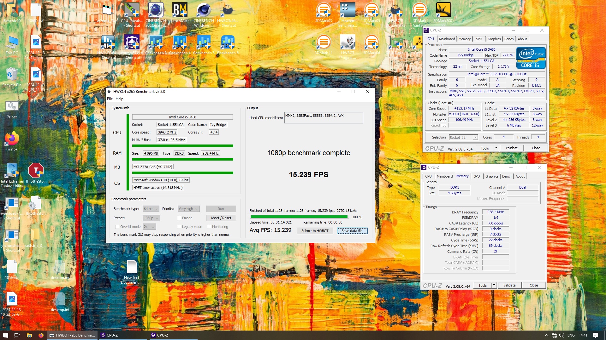Show hidden system tray icons chevron
The image size is (606, 340).
point(546,335)
